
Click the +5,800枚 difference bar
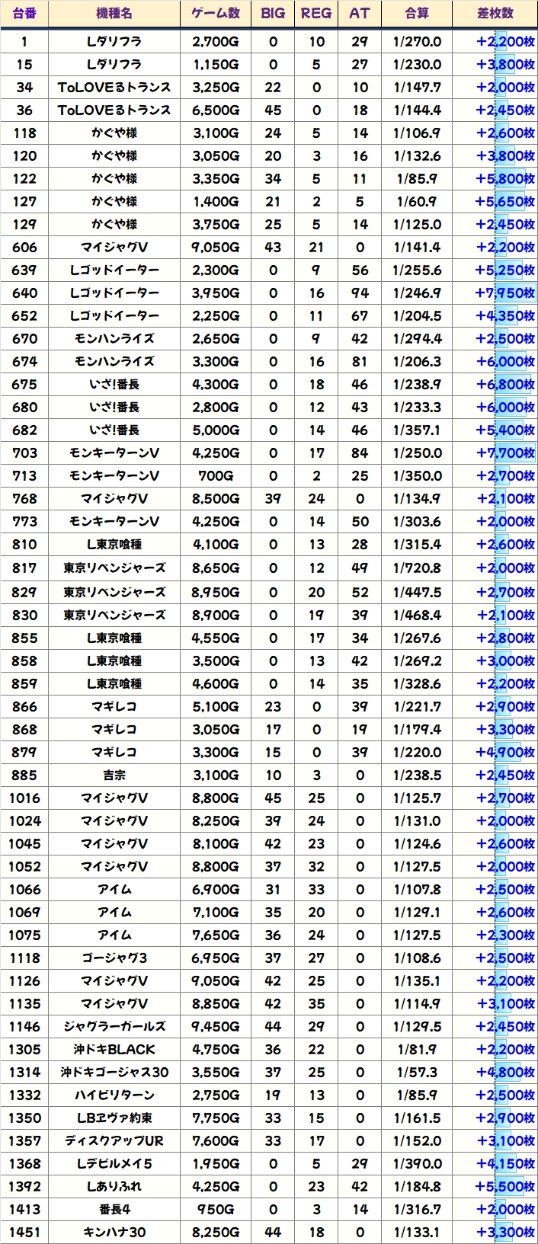(505, 179)
